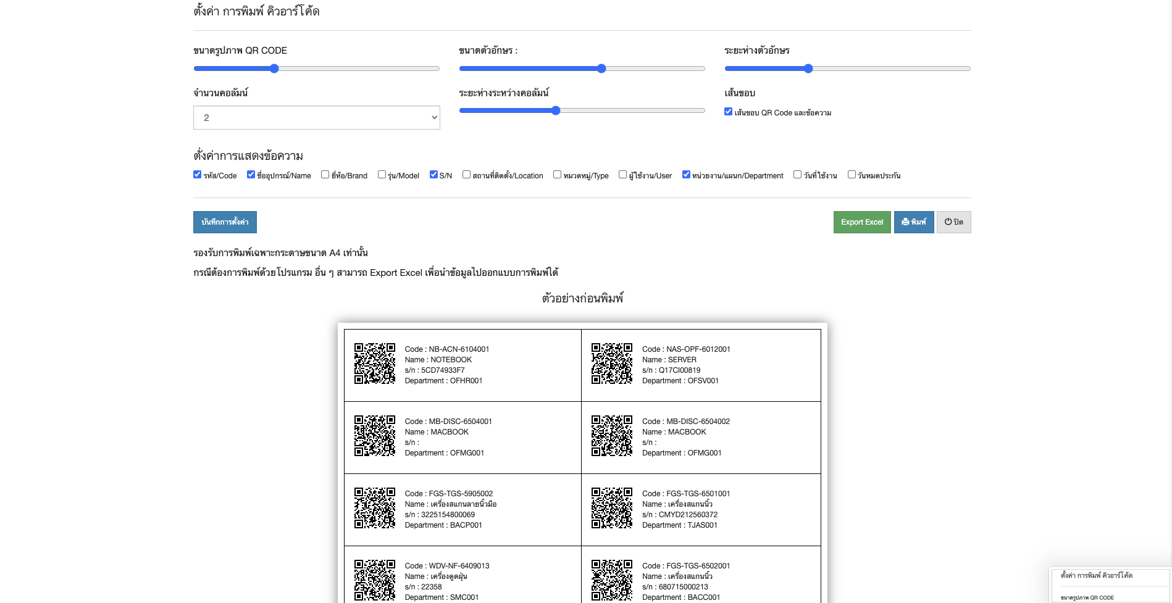Screen dimensions: 1172x603
Task: Click text 'Name : SERVER'
Action: click(669, 360)
